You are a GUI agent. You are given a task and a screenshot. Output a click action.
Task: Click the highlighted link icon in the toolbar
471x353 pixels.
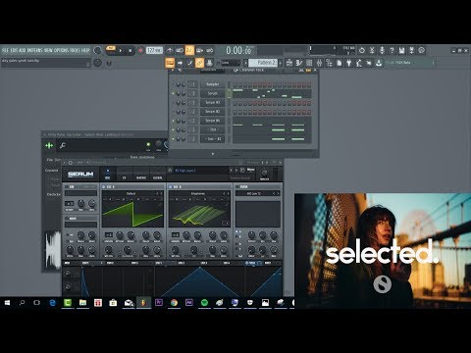(x=199, y=63)
